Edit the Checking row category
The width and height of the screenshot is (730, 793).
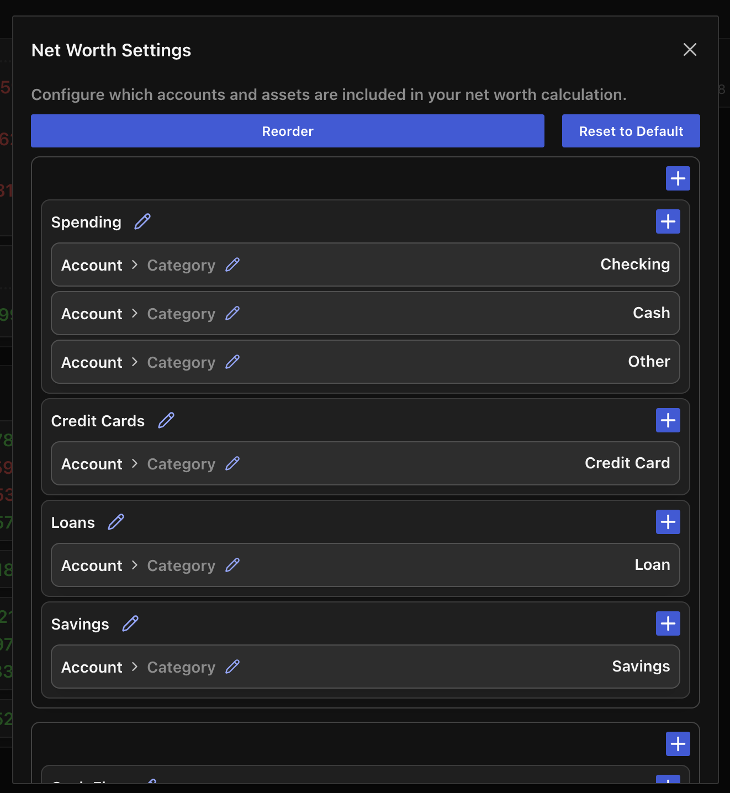pyautogui.click(x=232, y=265)
